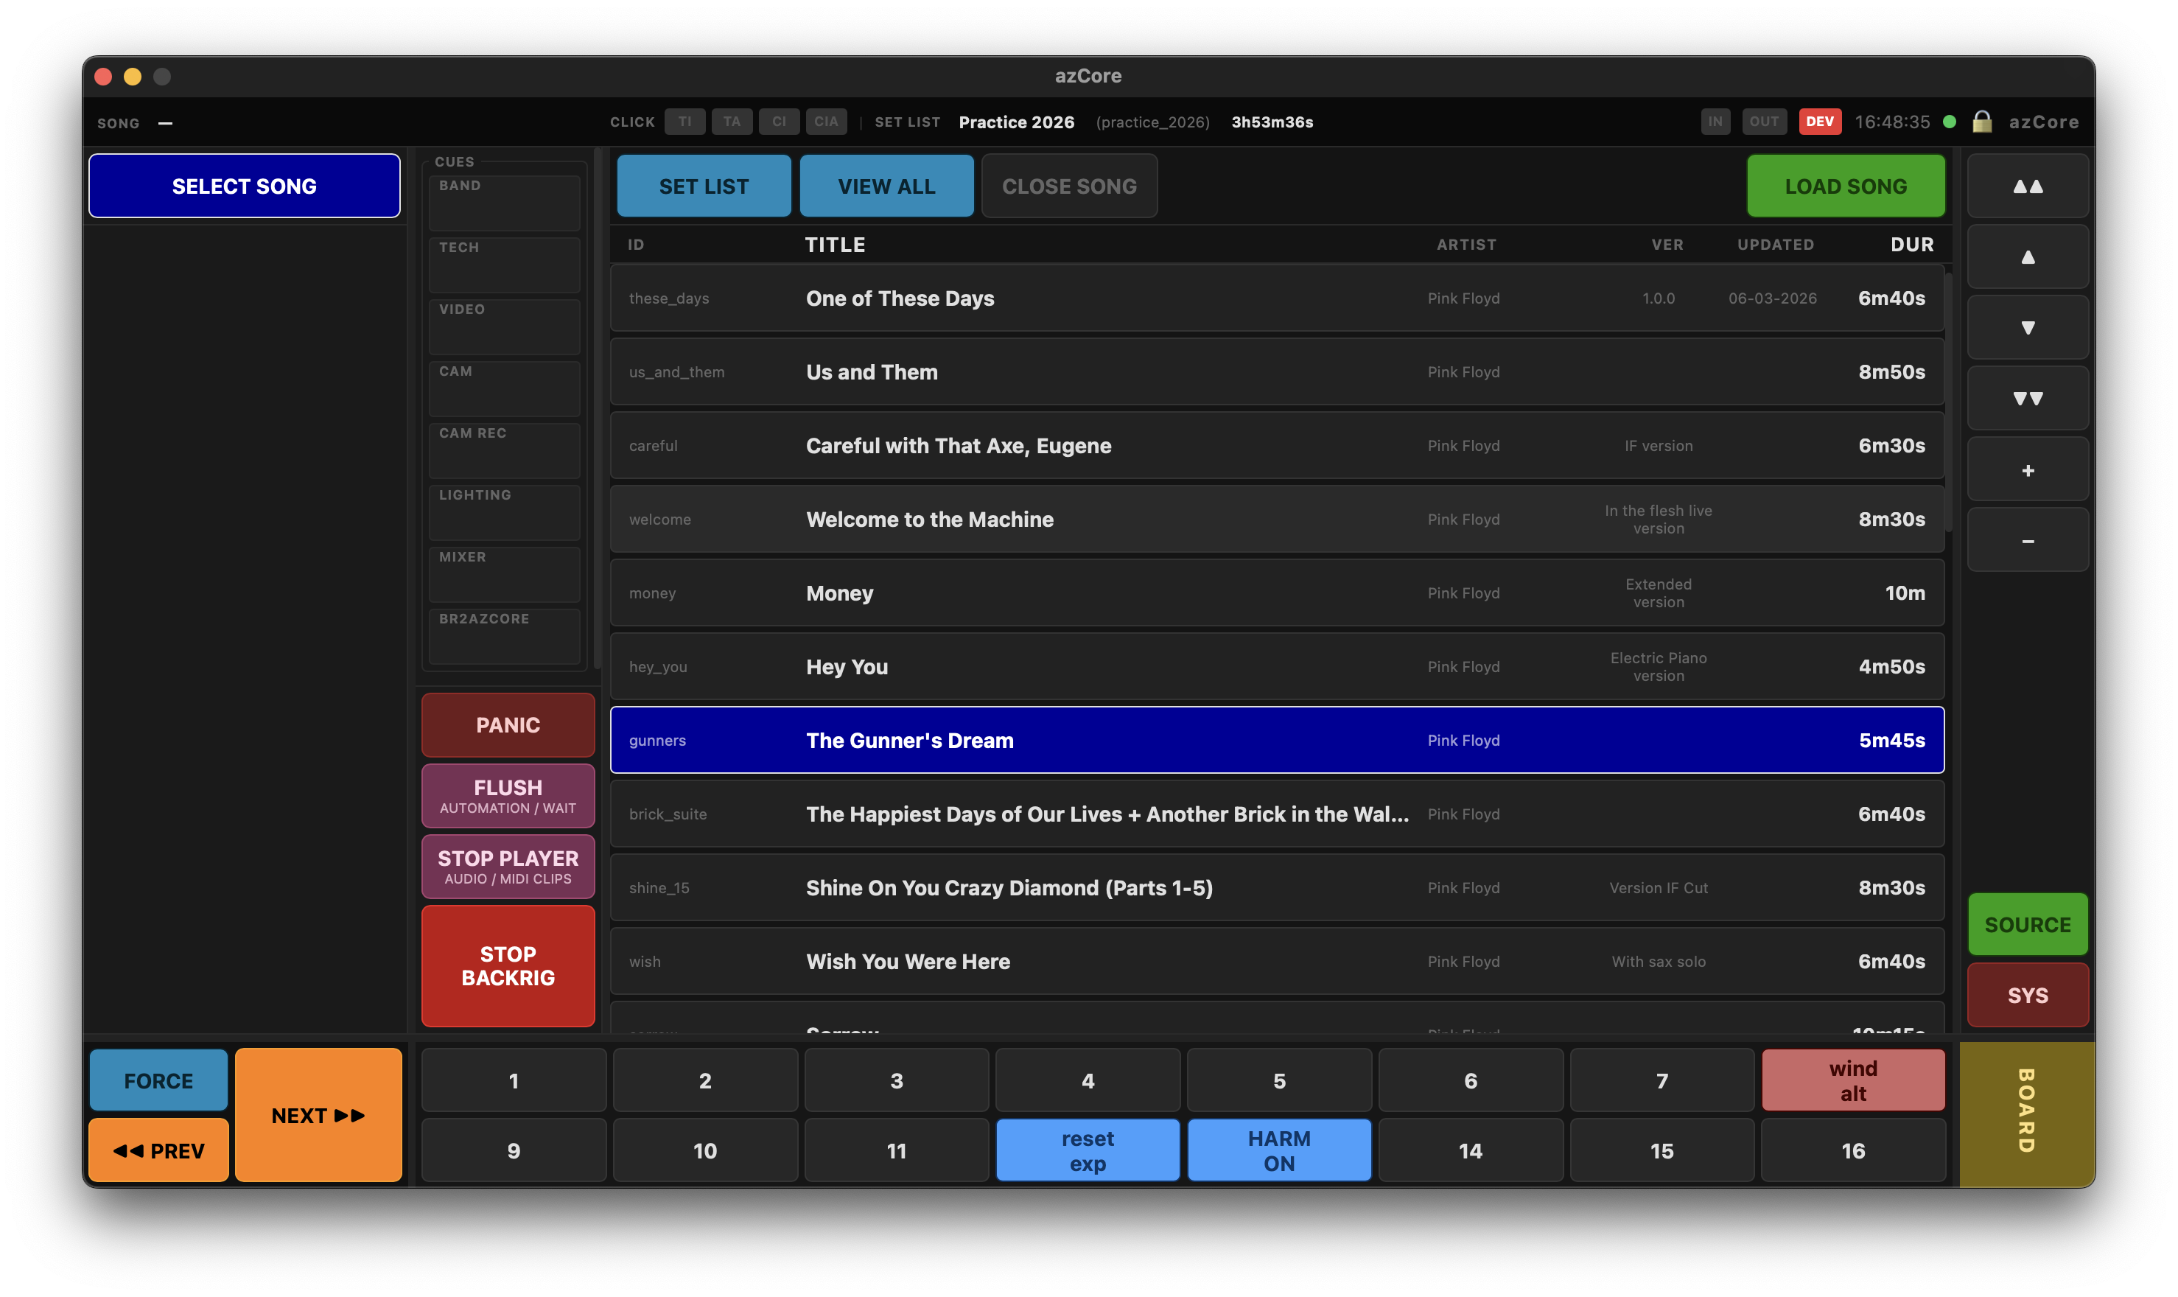Toggle HARM ON on the pad grid
The height and width of the screenshot is (1297, 2178).
pos(1279,1150)
